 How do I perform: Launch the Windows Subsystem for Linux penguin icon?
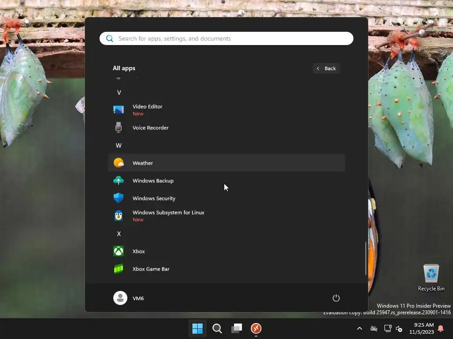[119, 215]
